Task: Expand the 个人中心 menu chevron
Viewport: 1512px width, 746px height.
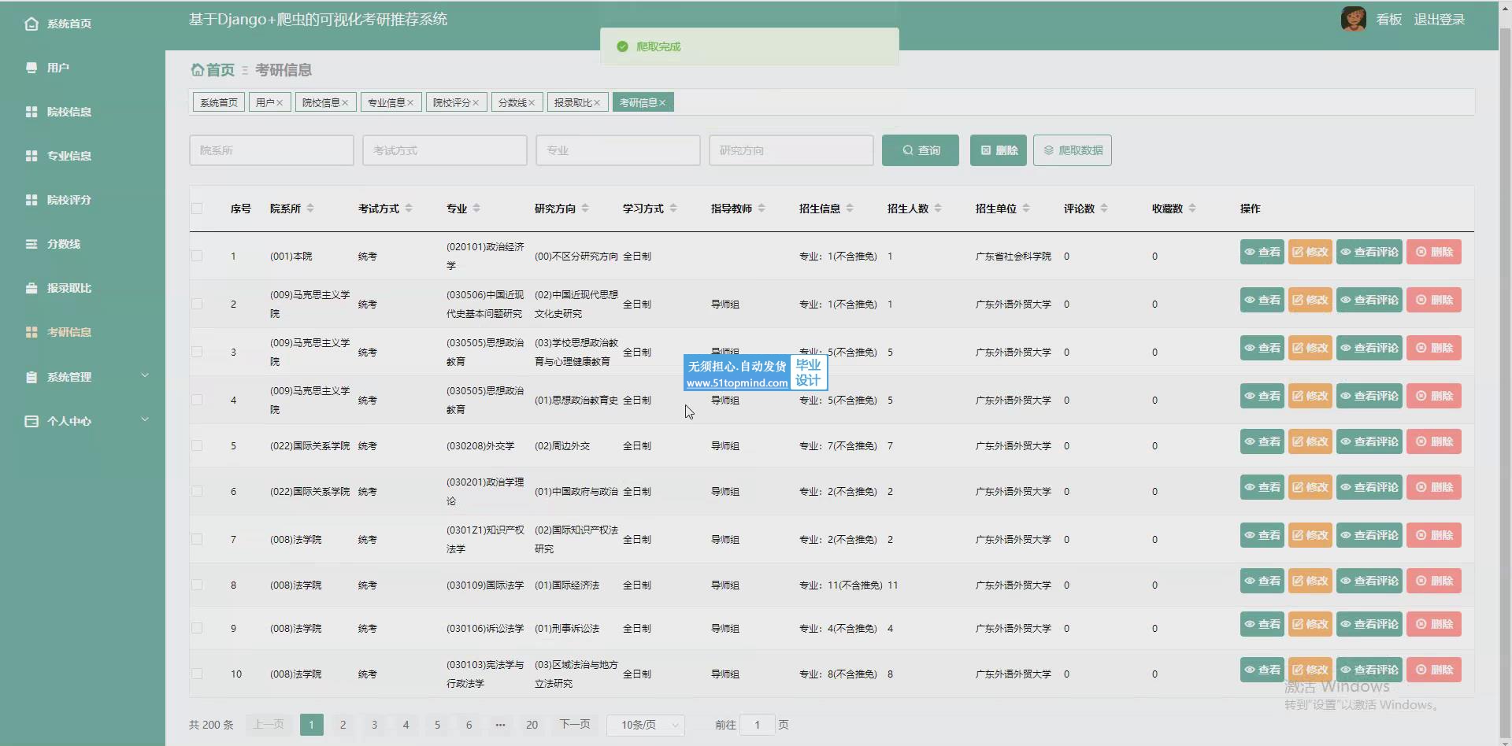Action: [145, 419]
